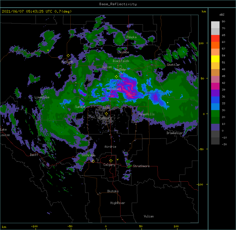Click the RedDeer city label
The height and width of the screenshot is (230, 236).
[x=121, y=70]
